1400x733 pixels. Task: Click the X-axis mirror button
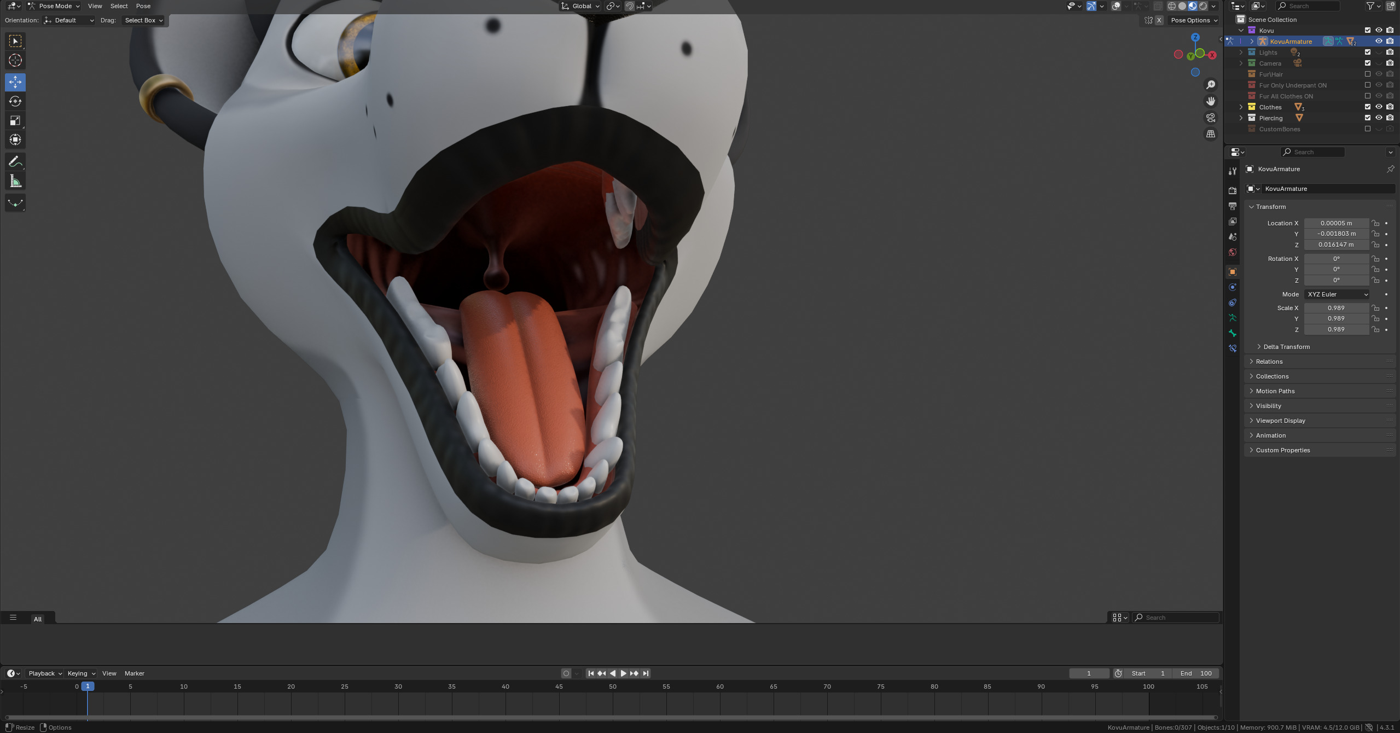tap(1159, 20)
